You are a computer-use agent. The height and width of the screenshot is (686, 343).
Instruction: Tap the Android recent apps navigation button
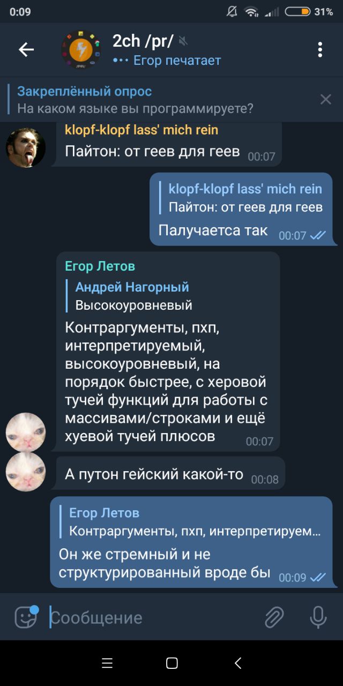pos(107,663)
